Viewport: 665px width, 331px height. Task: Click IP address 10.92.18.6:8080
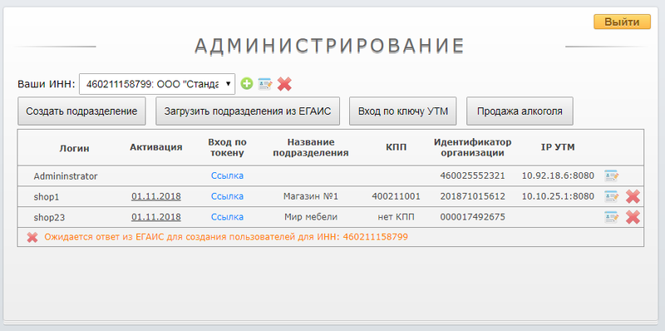pos(558,175)
